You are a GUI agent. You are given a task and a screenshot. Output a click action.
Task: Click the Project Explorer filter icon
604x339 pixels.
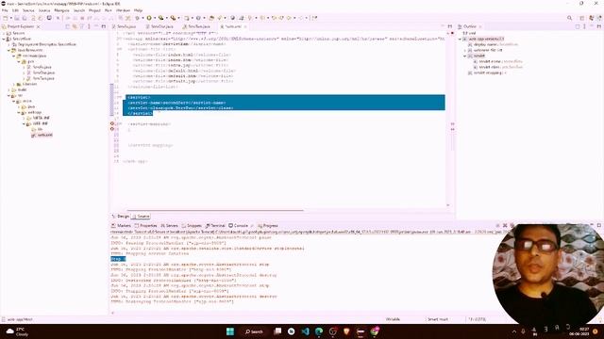(x=82, y=26)
